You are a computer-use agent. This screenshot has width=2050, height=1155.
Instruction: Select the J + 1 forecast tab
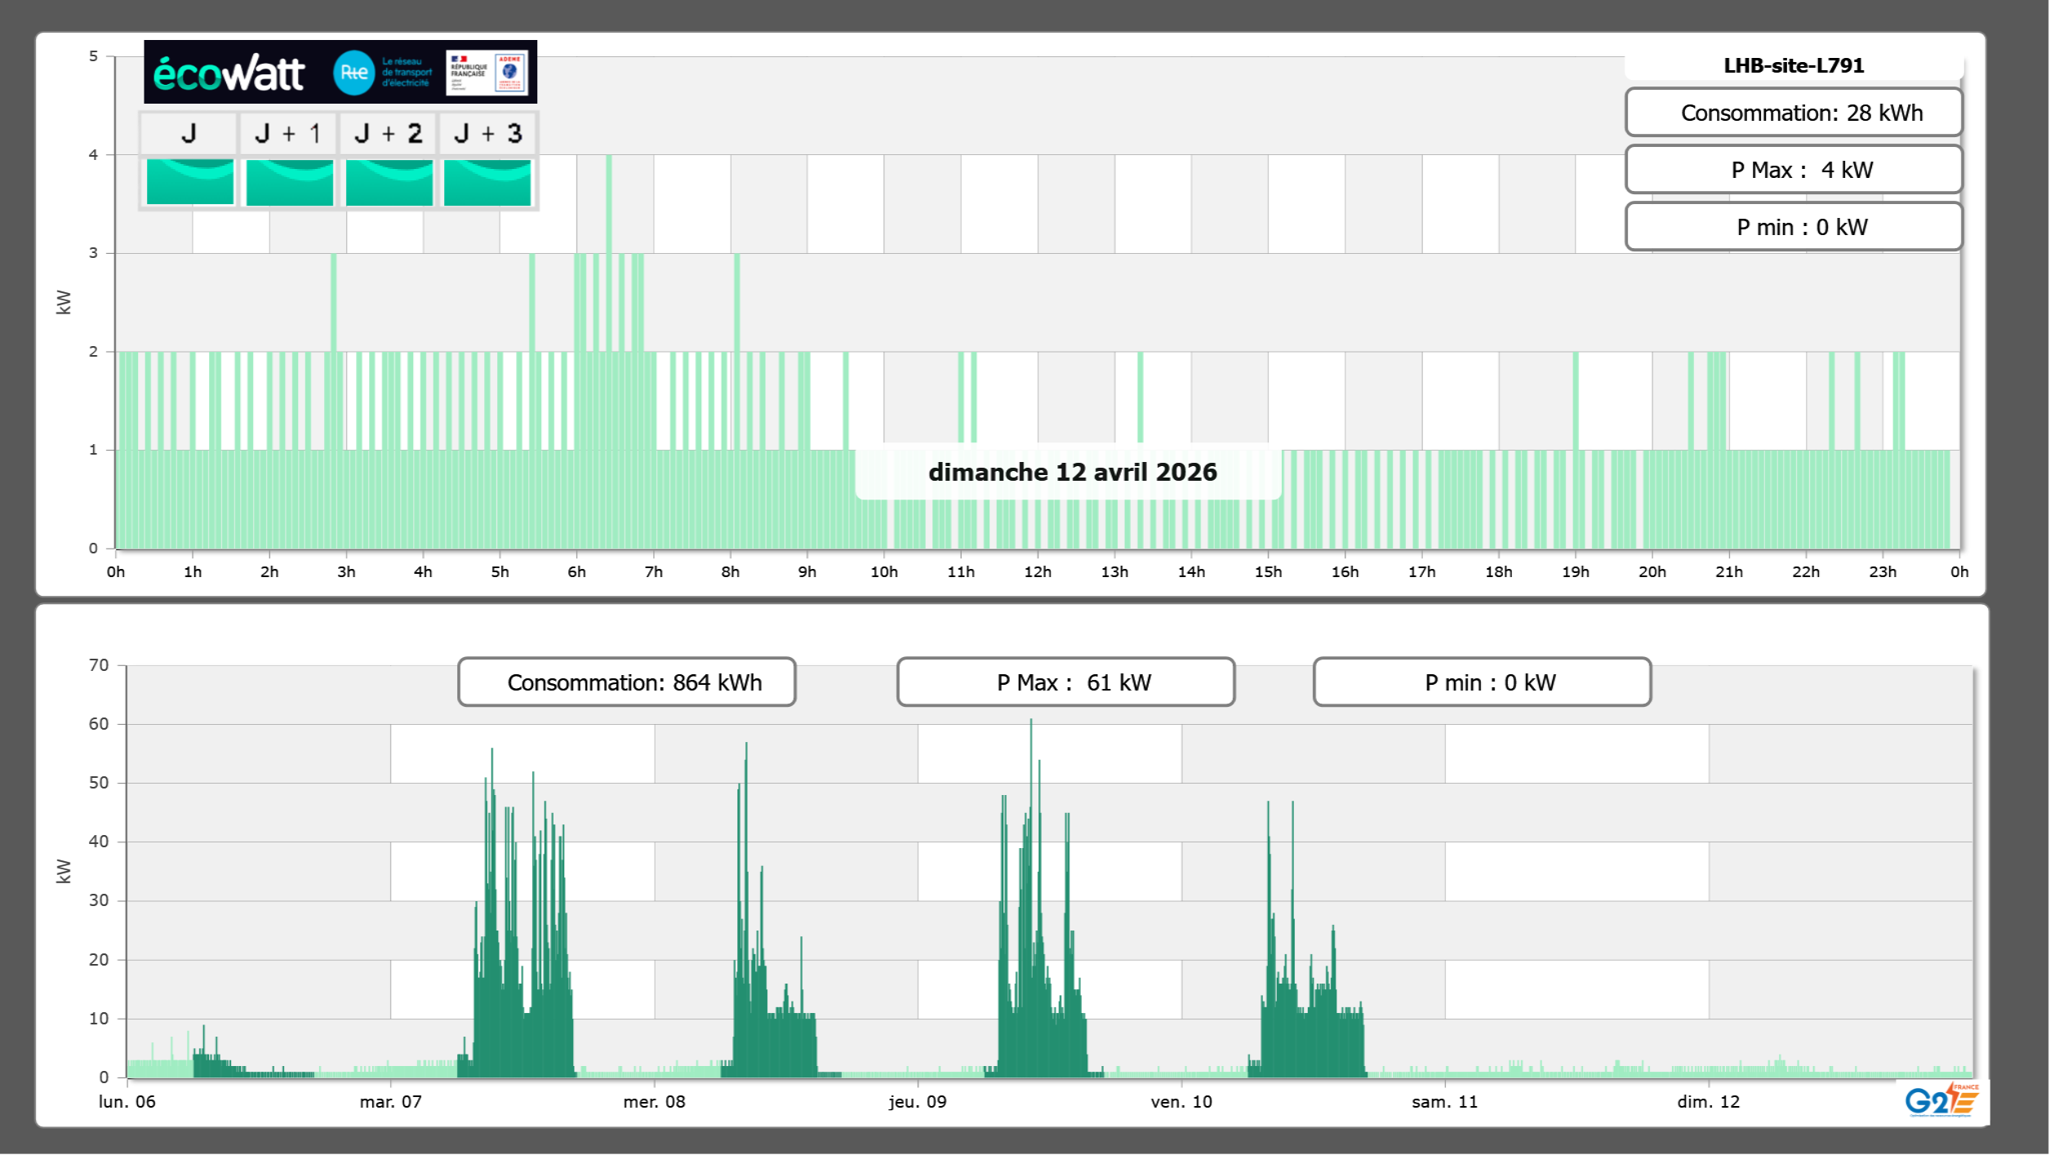tap(288, 133)
